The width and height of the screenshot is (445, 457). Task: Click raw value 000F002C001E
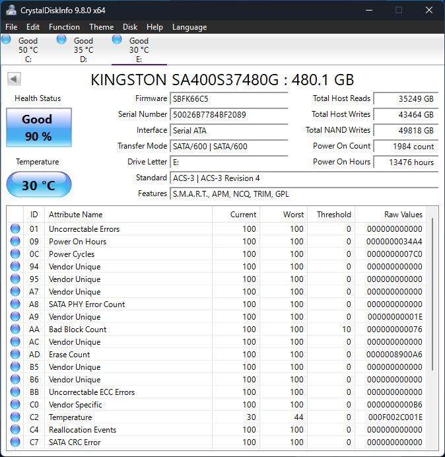[395, 417]
